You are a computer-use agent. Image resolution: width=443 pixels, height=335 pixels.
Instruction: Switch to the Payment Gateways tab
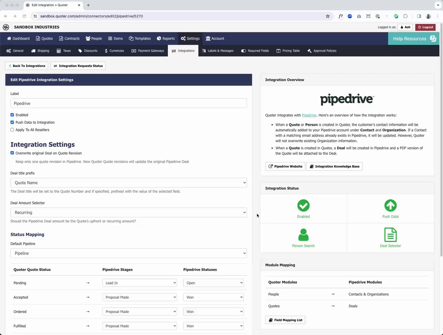pos(148,51)
